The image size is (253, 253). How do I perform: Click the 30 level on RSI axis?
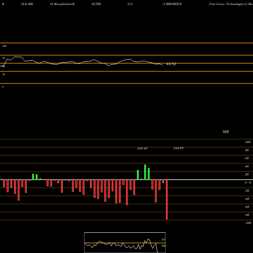click(x=4, y=74)
